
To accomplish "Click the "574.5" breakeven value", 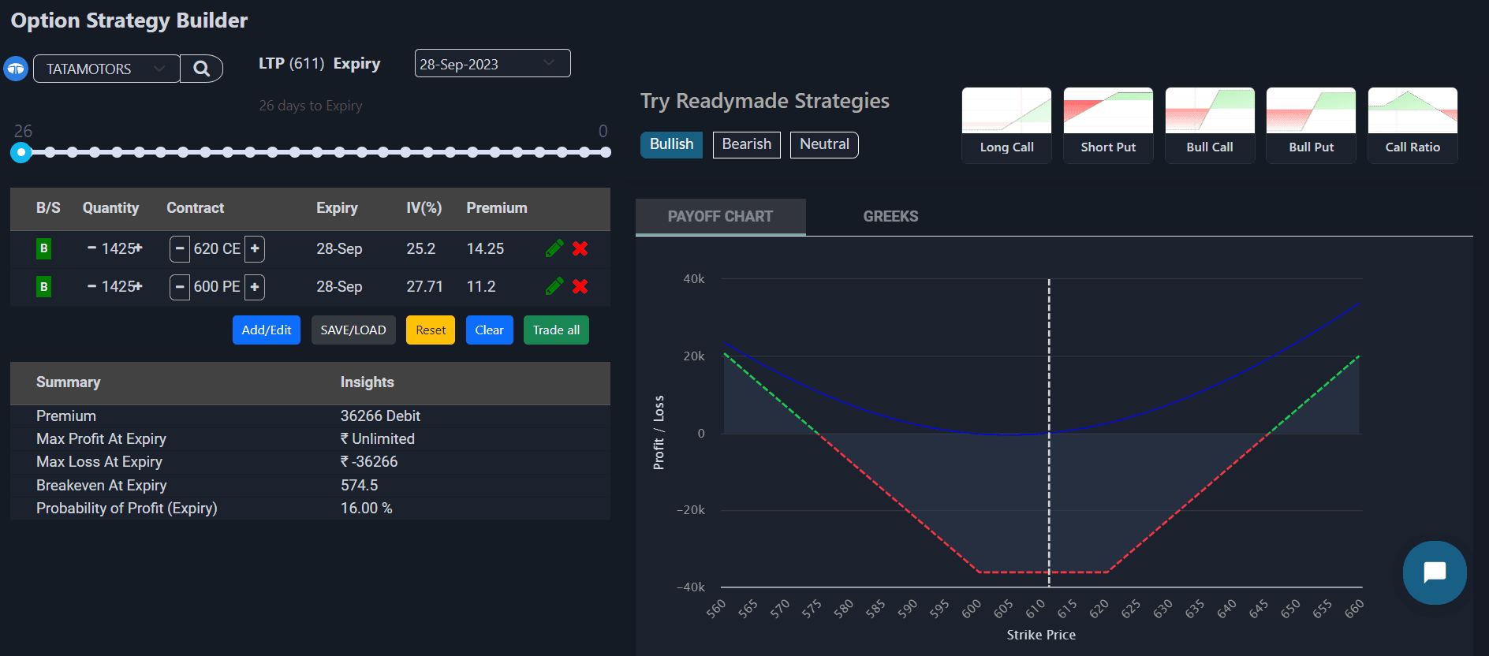I will (360, 485).
